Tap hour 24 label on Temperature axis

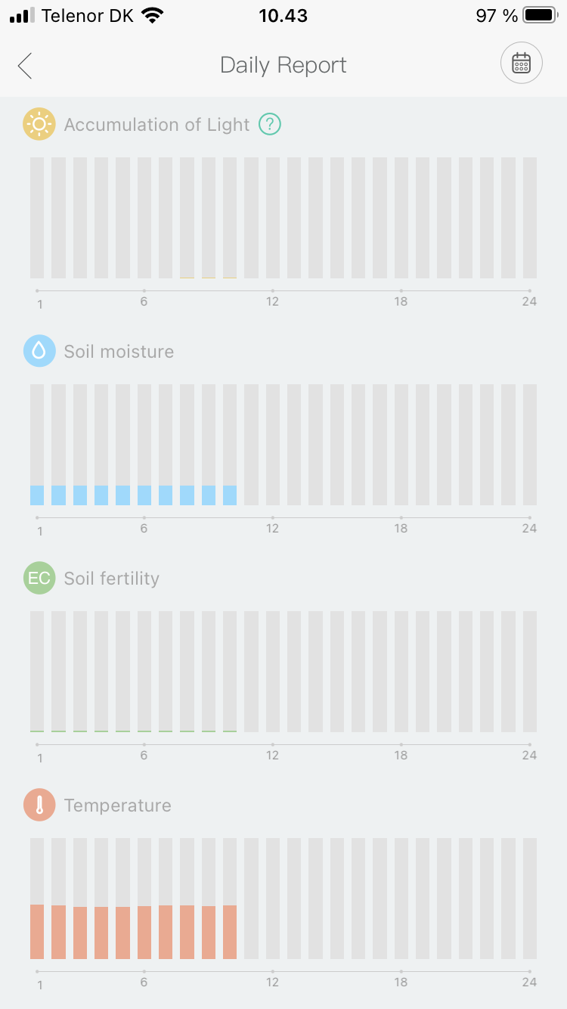529,983
